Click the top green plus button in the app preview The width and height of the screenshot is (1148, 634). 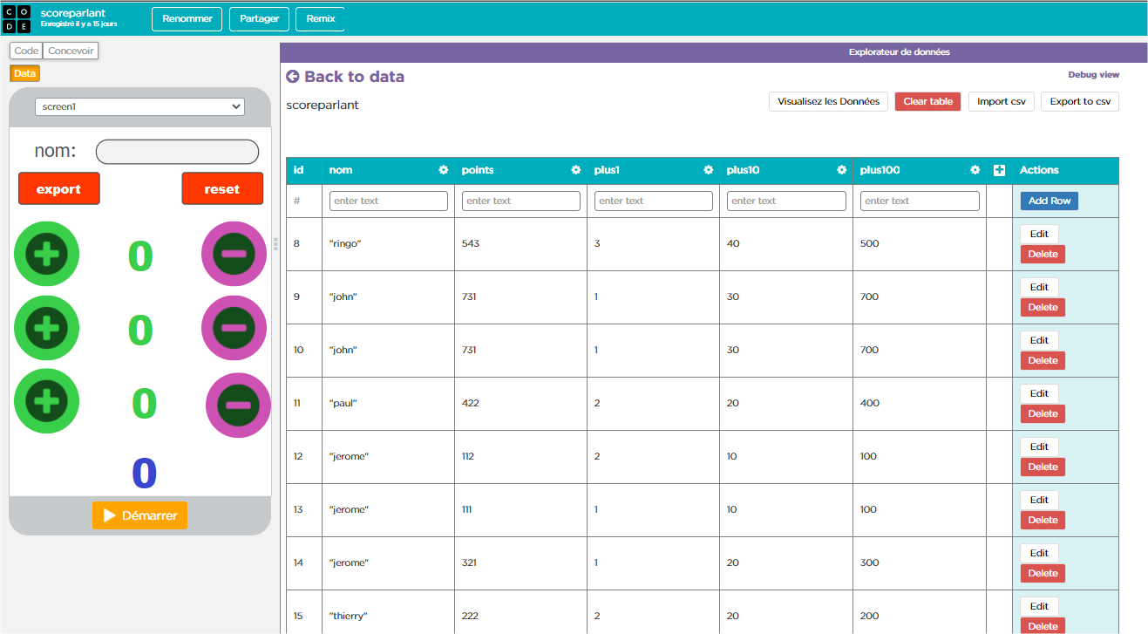[x=46, y=255]
